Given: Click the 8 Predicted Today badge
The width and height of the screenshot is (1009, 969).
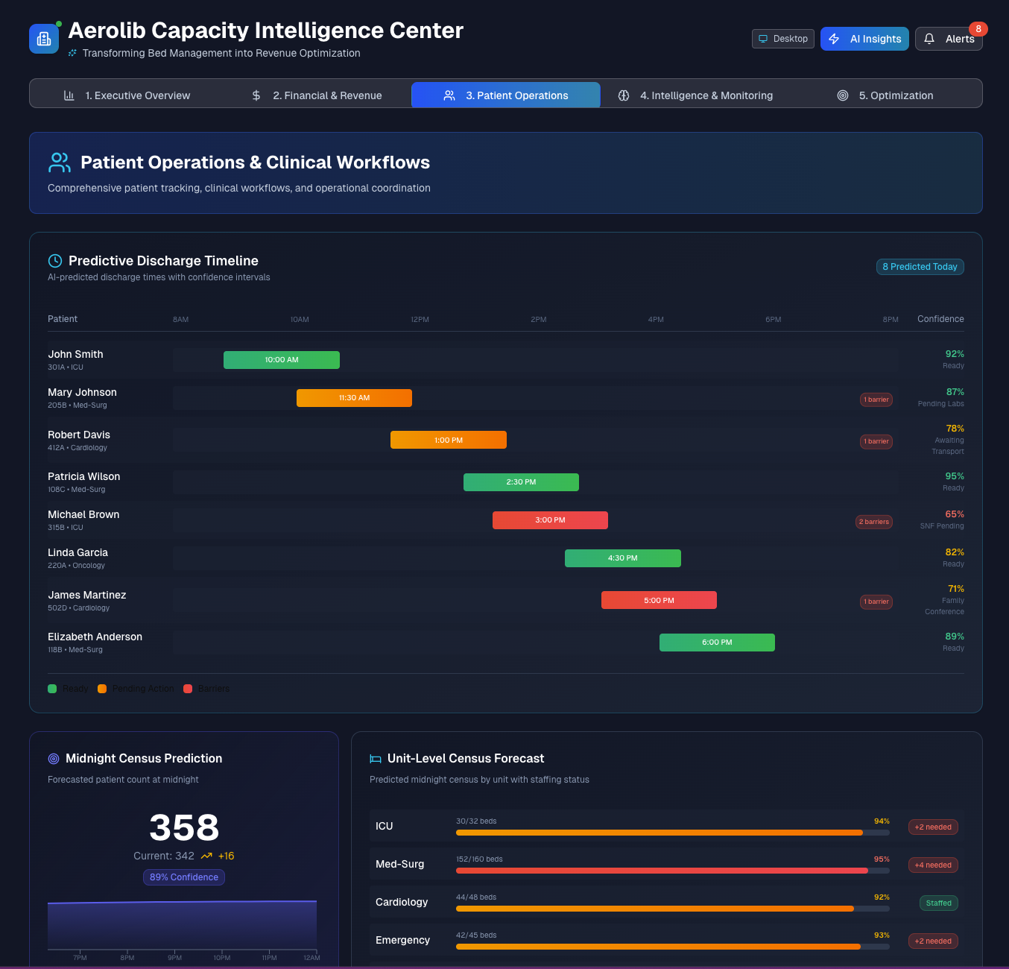Looking at the screenshot, I should coord(920,267).
